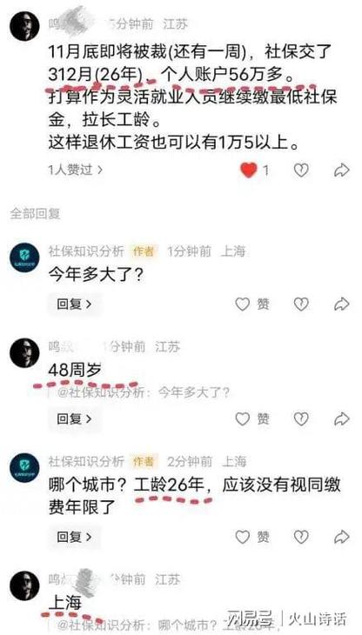The height and width of the screenshot is (635, 362).
Task: Tap the 社保知识分析 username in second author reply
Action: point(86,461)
